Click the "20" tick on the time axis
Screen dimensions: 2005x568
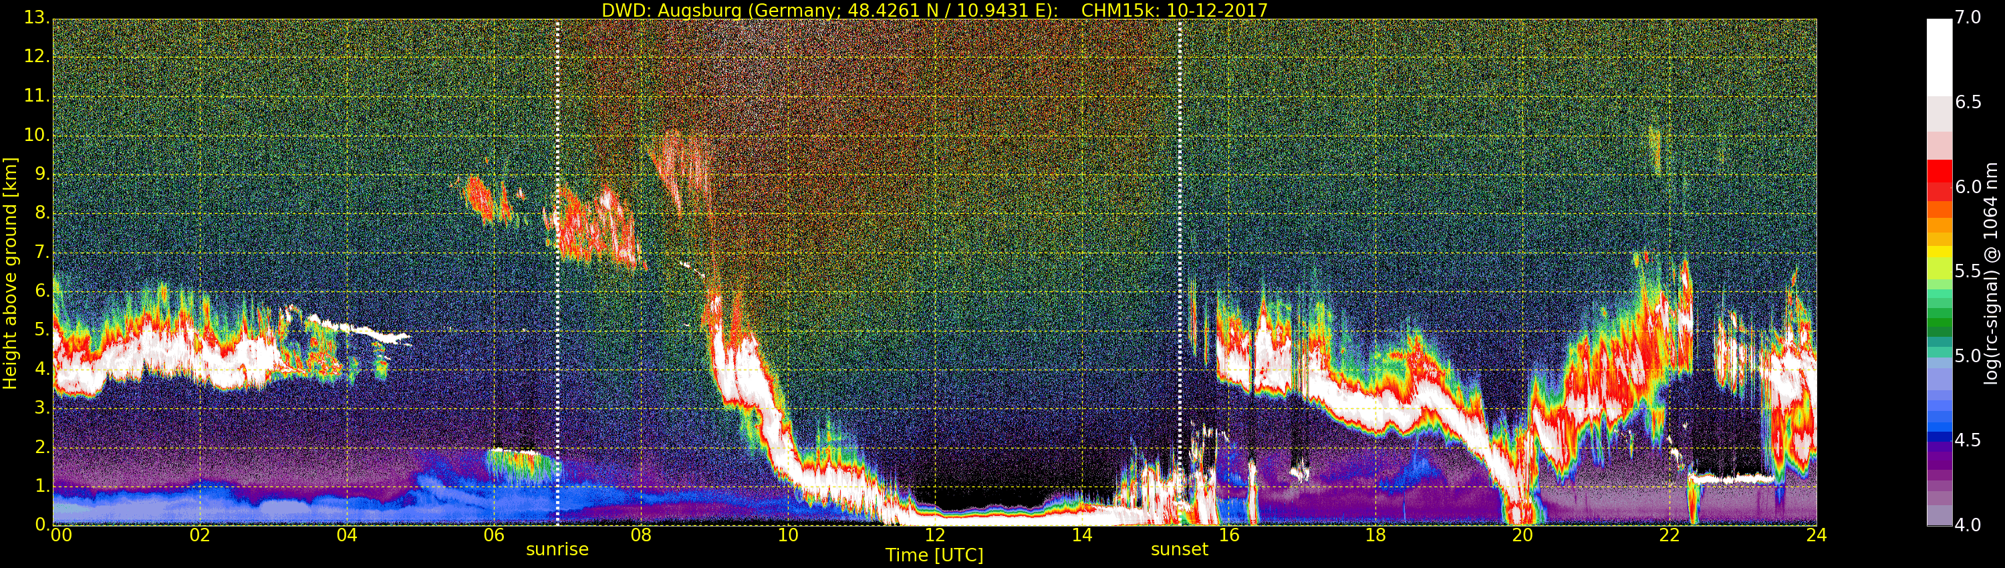(1522, 535)
